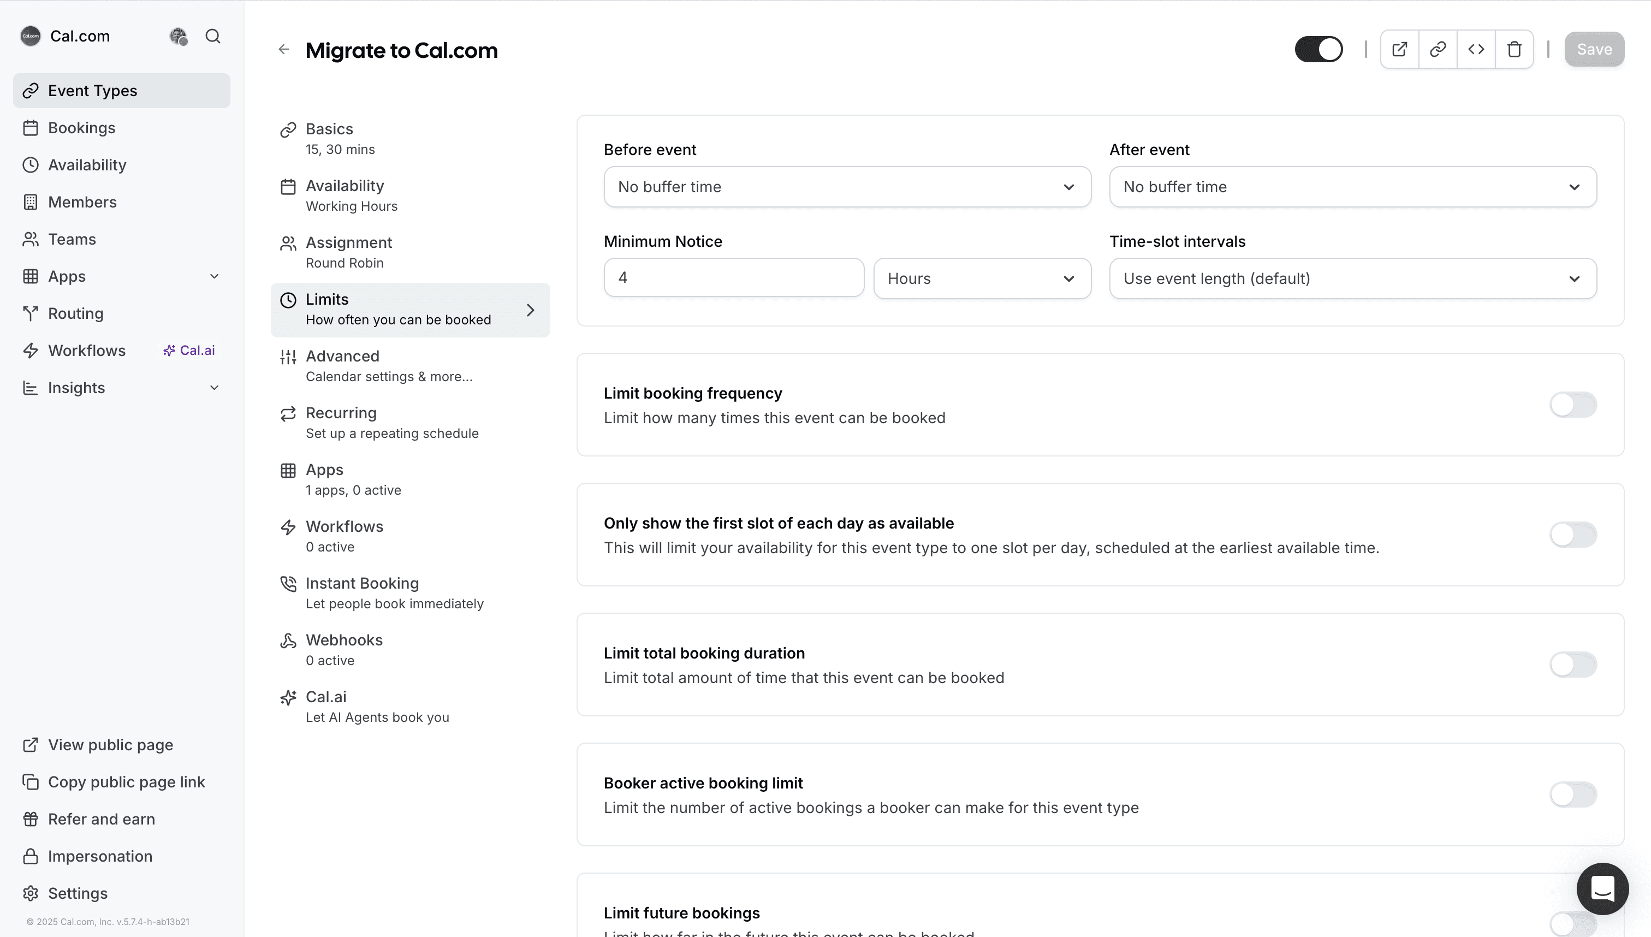
Task: Click the Workflows 0 active event tab
Action: 410,536
